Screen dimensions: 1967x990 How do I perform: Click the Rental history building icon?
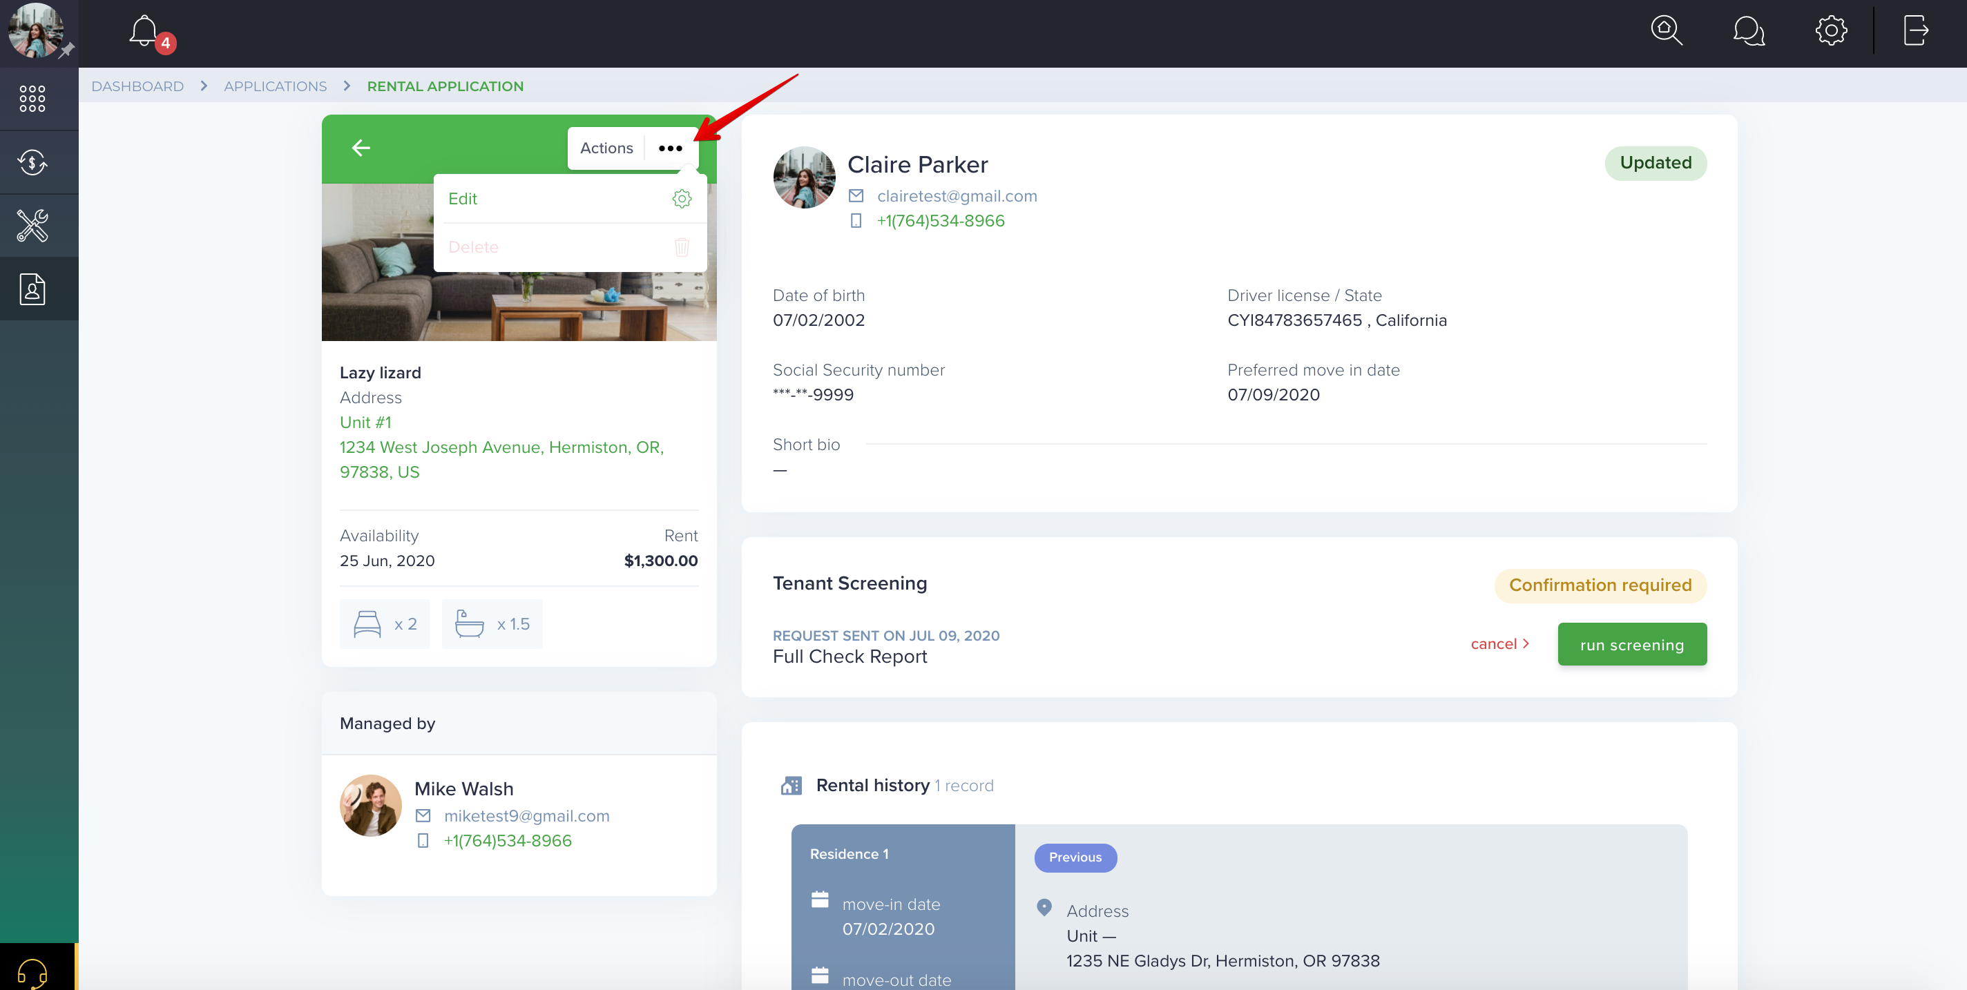click(x=791, y=786)
